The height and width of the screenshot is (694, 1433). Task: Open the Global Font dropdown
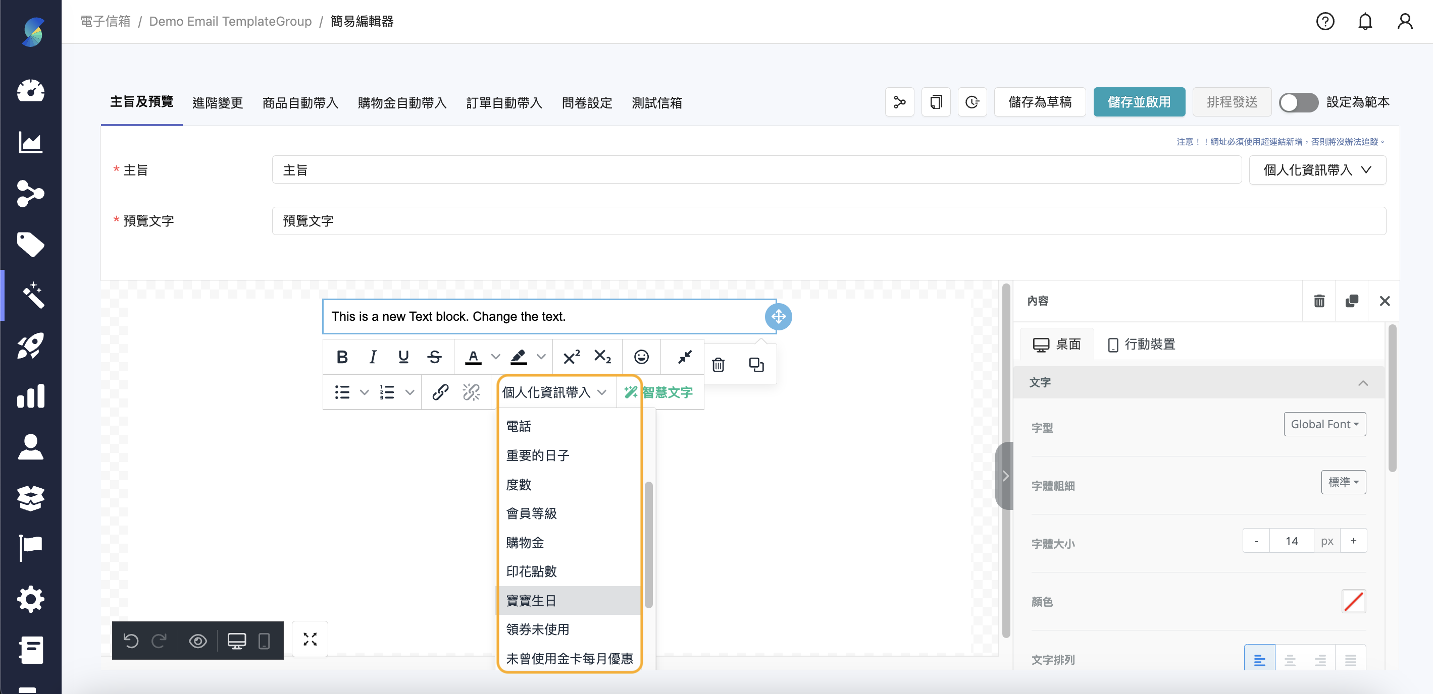(x=1324, y=424)
